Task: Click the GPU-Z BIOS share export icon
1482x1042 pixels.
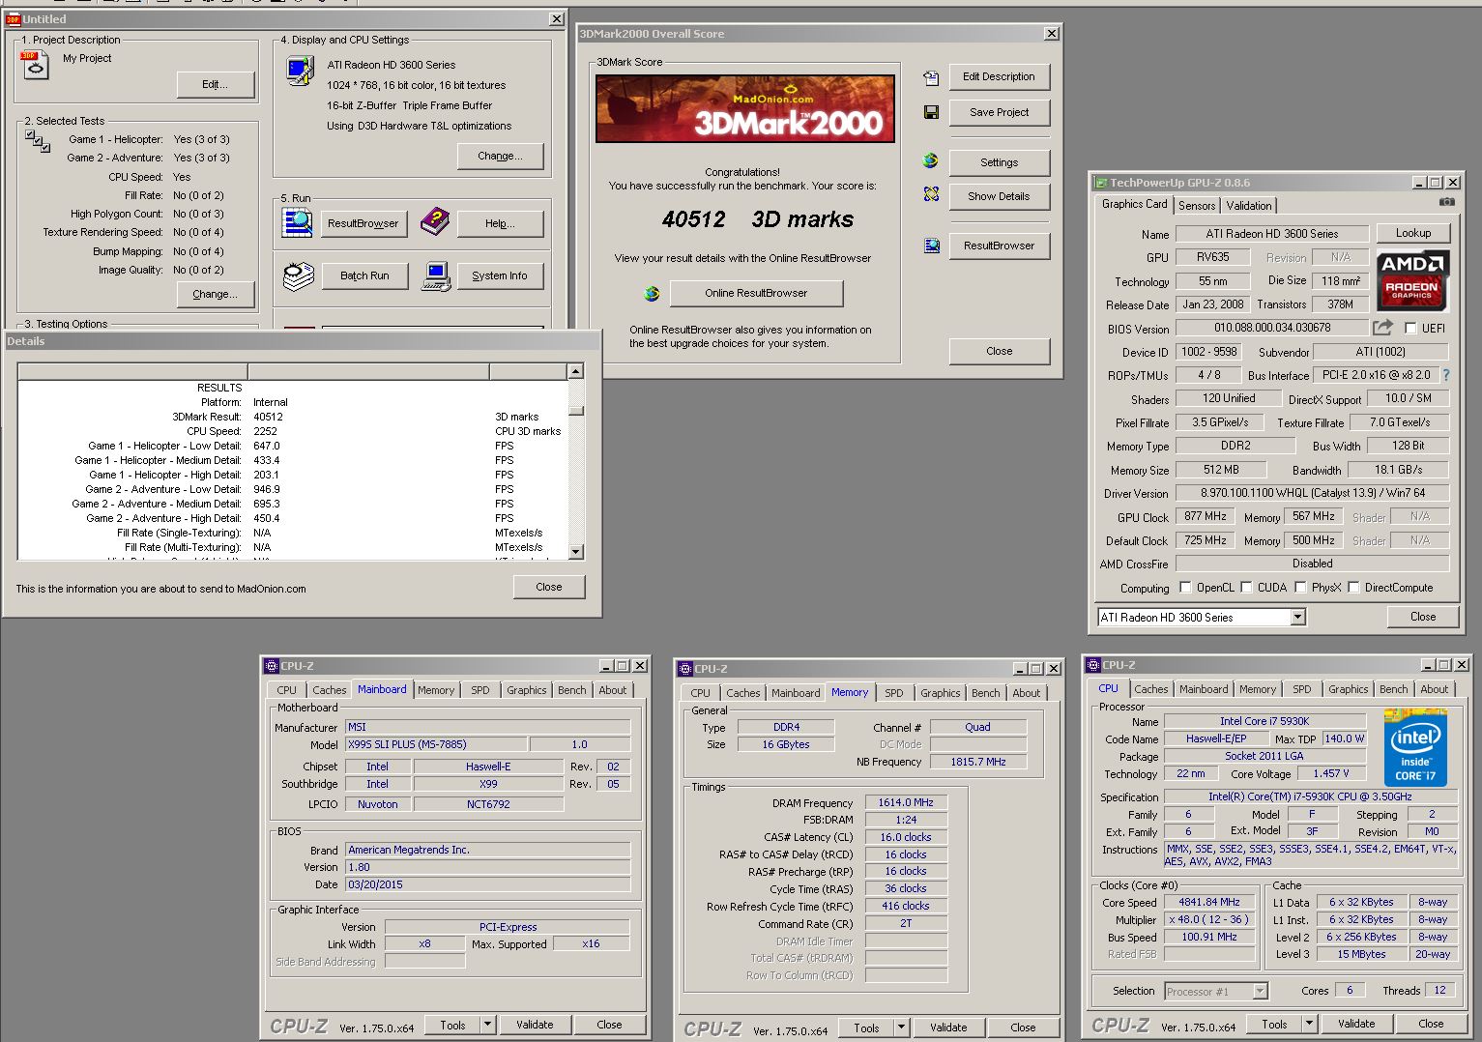Action: [1383, 328]
